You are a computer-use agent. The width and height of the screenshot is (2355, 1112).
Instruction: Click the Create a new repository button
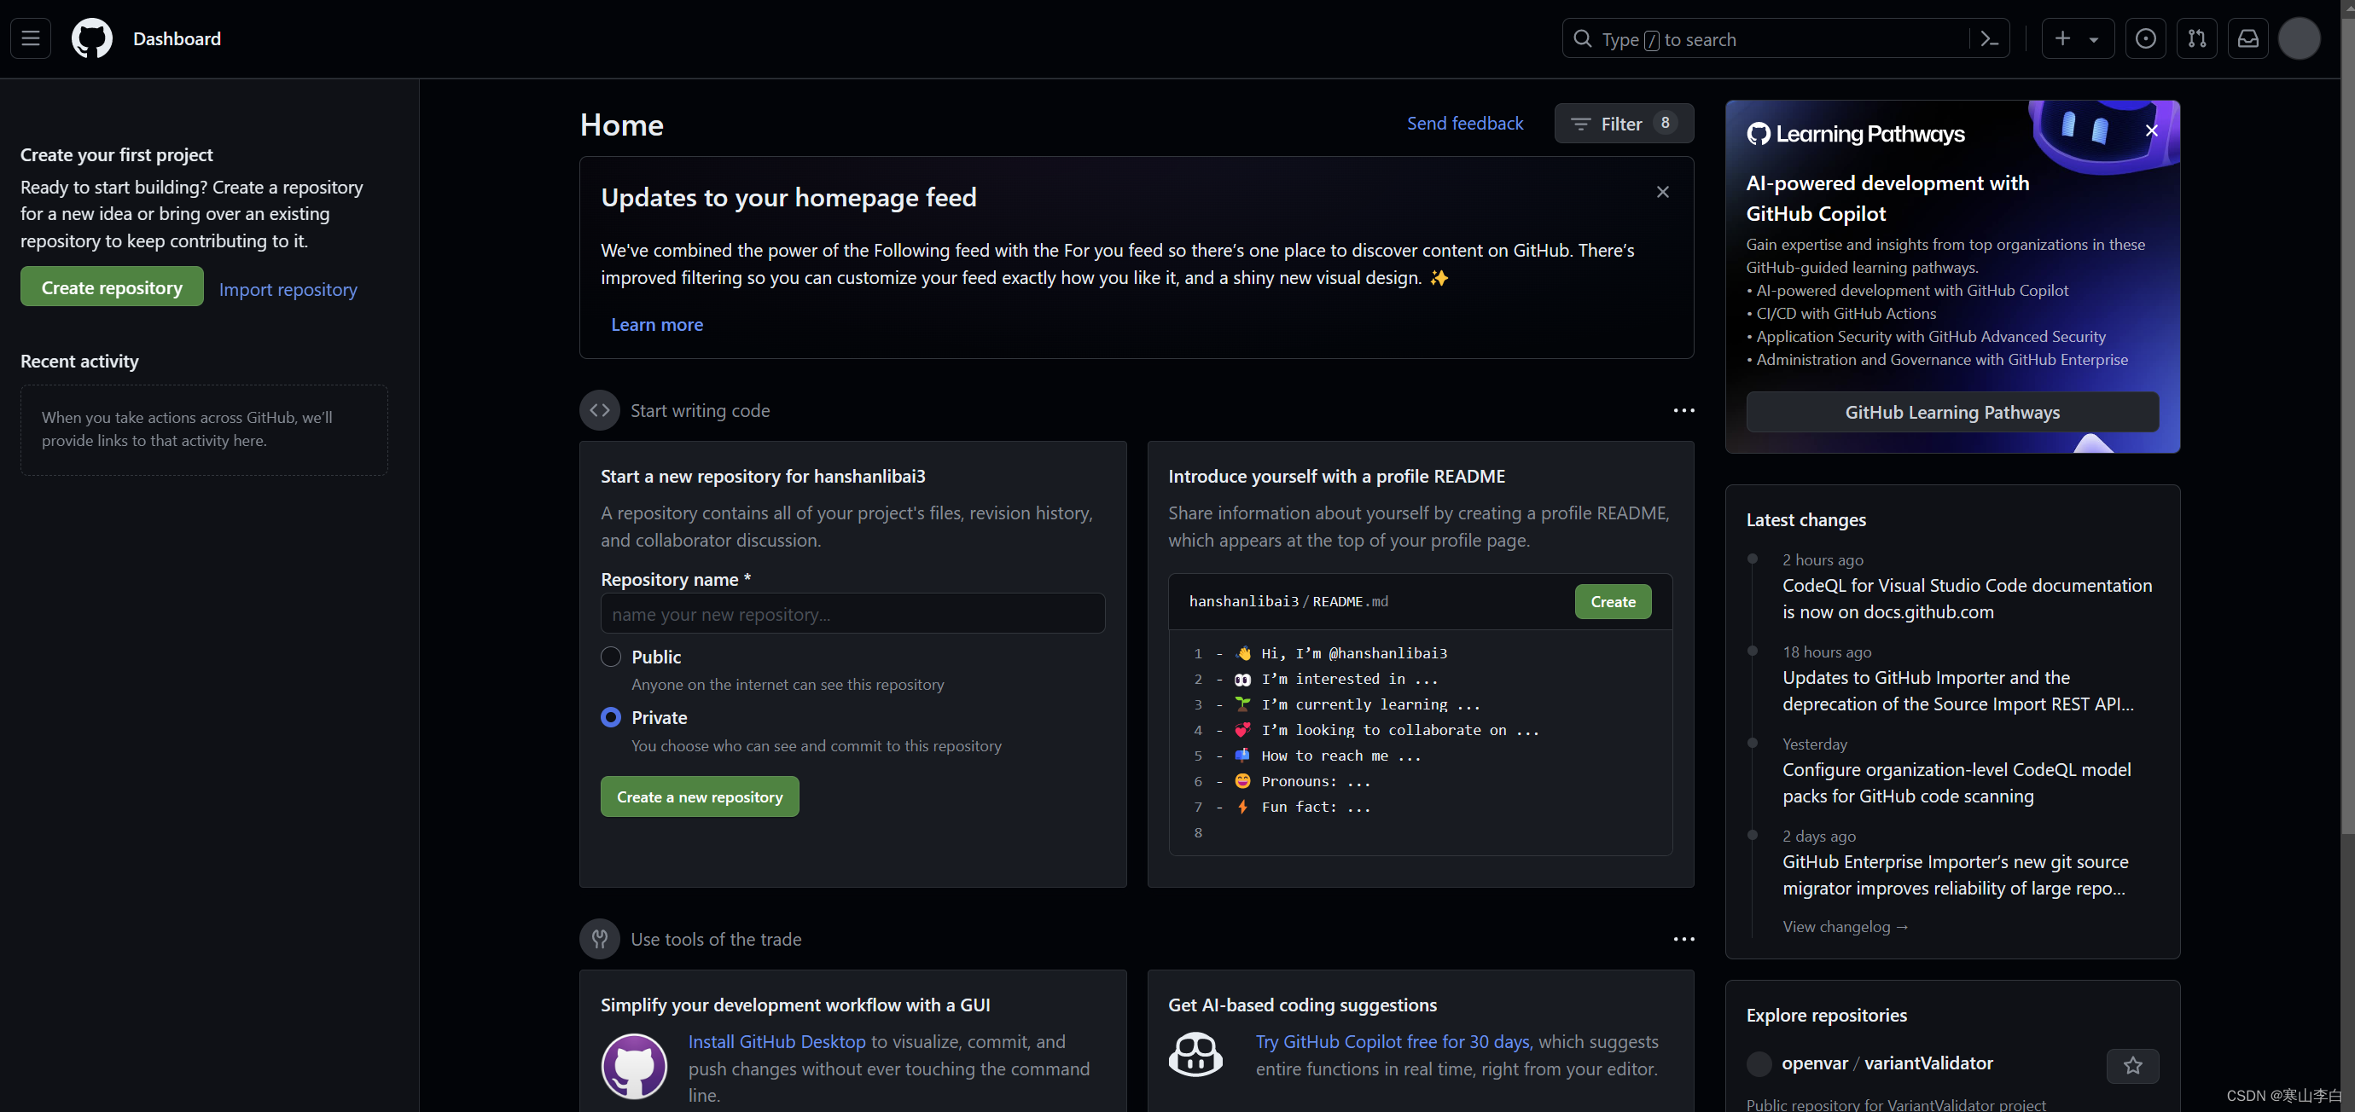[700, 796]
